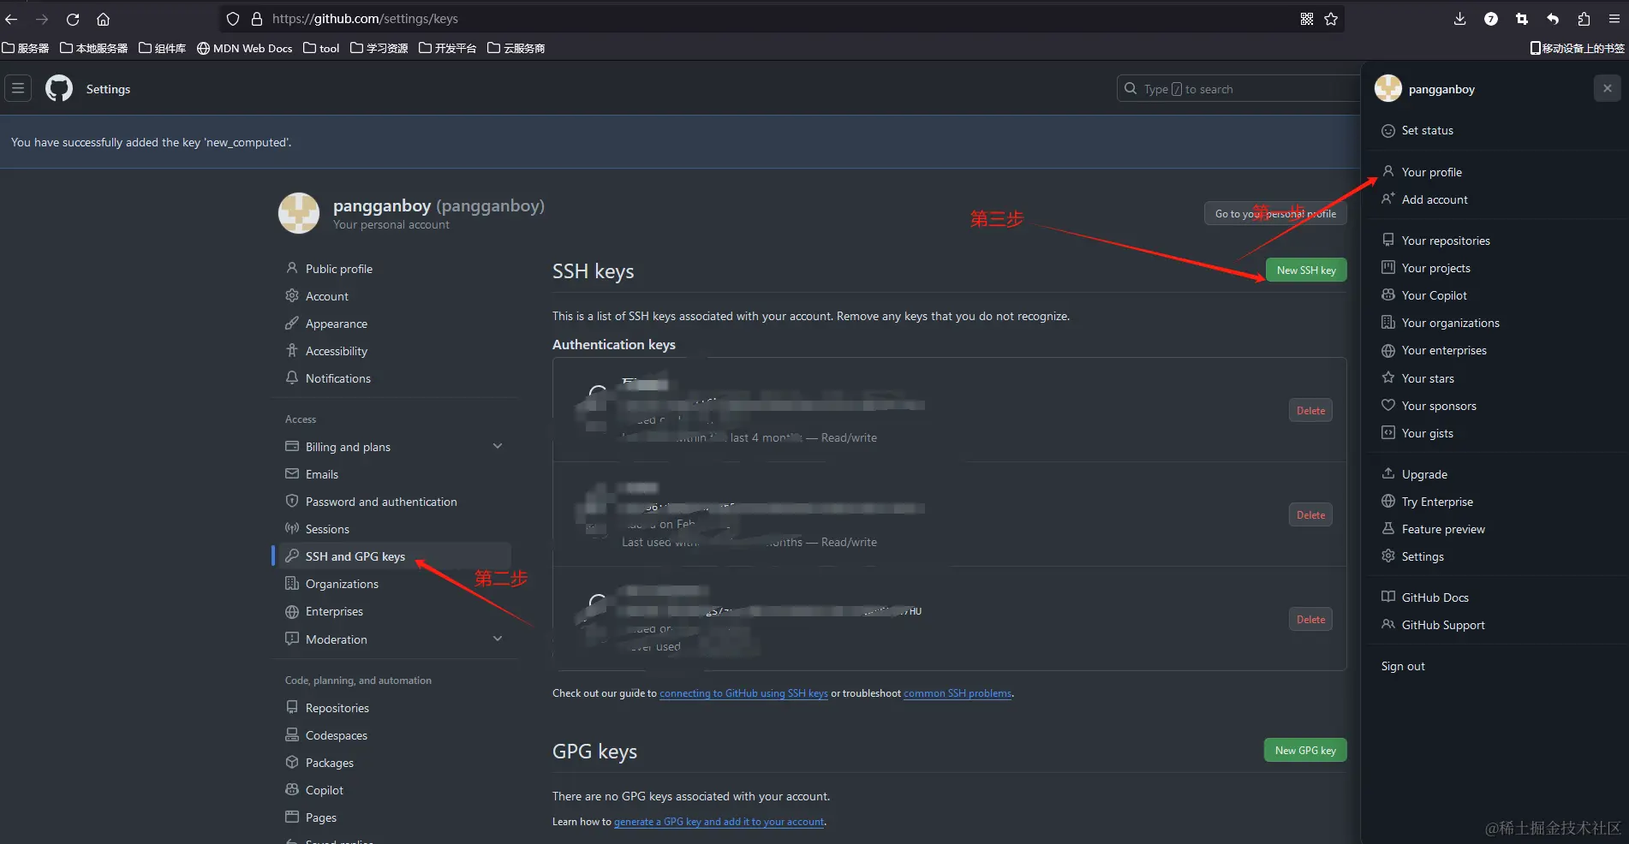Click the New SSH key button
Screen dimensions: 1629x844
[1306, 270]
